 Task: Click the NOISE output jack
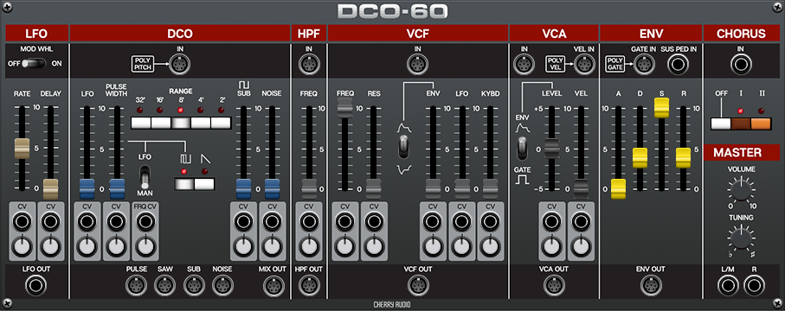(222, 286)
